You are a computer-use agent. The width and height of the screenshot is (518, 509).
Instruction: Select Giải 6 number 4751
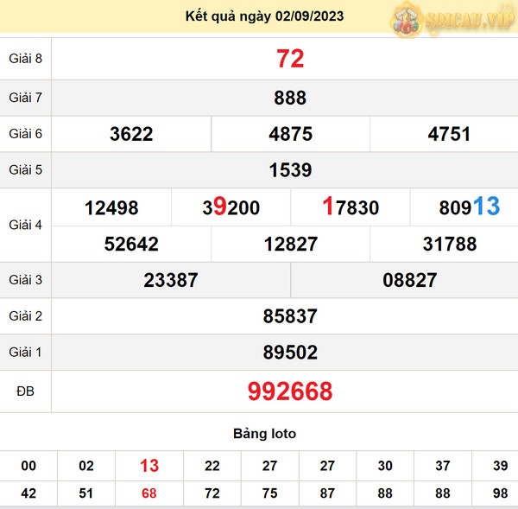pyautogui.click(x=449, y=134)
